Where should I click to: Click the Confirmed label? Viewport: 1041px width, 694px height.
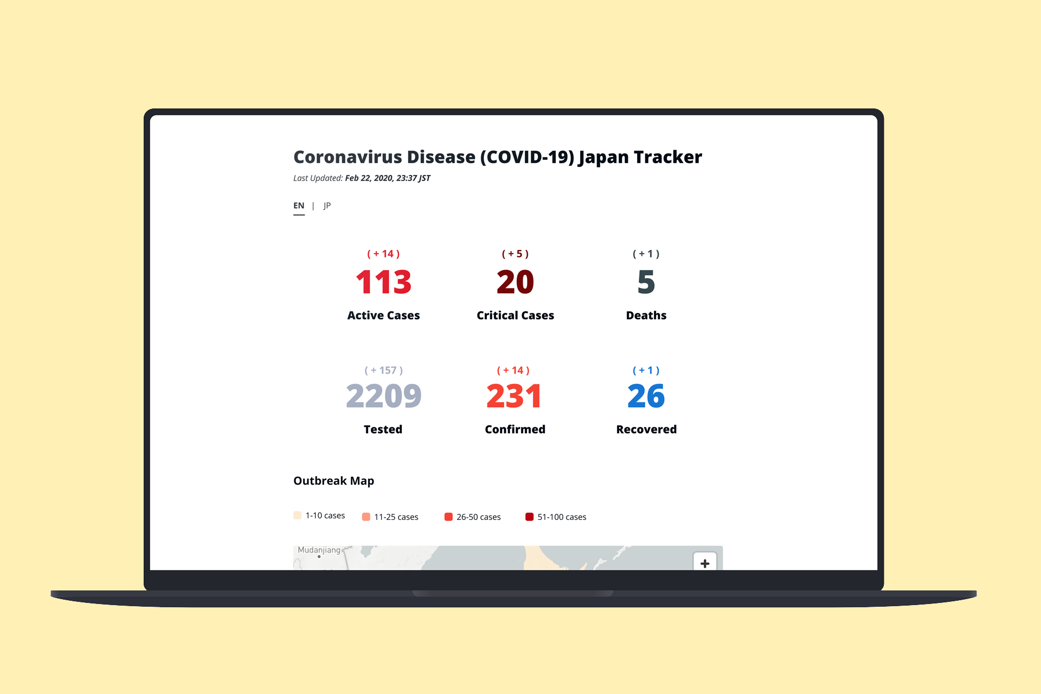tap(515, 429)
